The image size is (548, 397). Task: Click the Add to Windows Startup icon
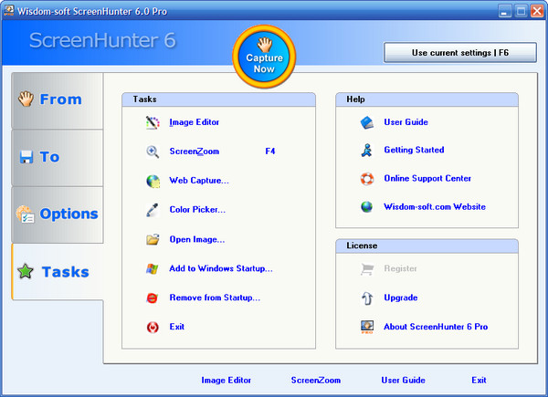153,268
